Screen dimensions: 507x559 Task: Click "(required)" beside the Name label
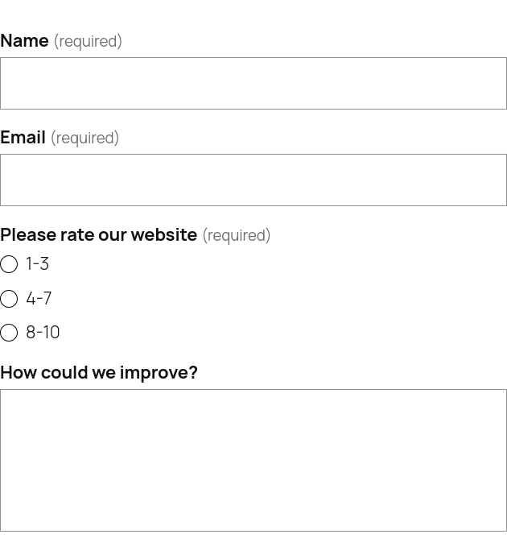point(88,41)
